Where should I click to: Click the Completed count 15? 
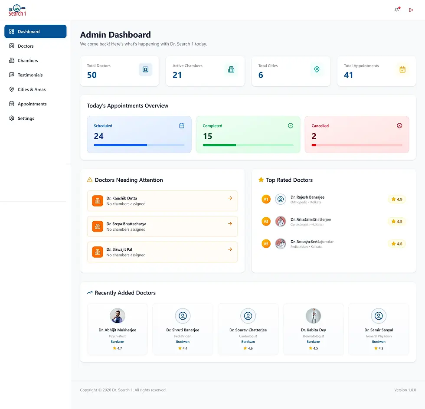[208, 136]
